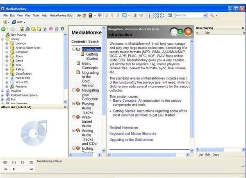
Task: Click the music notes icon in tree toolbar
Action: (x=27, y=29)
